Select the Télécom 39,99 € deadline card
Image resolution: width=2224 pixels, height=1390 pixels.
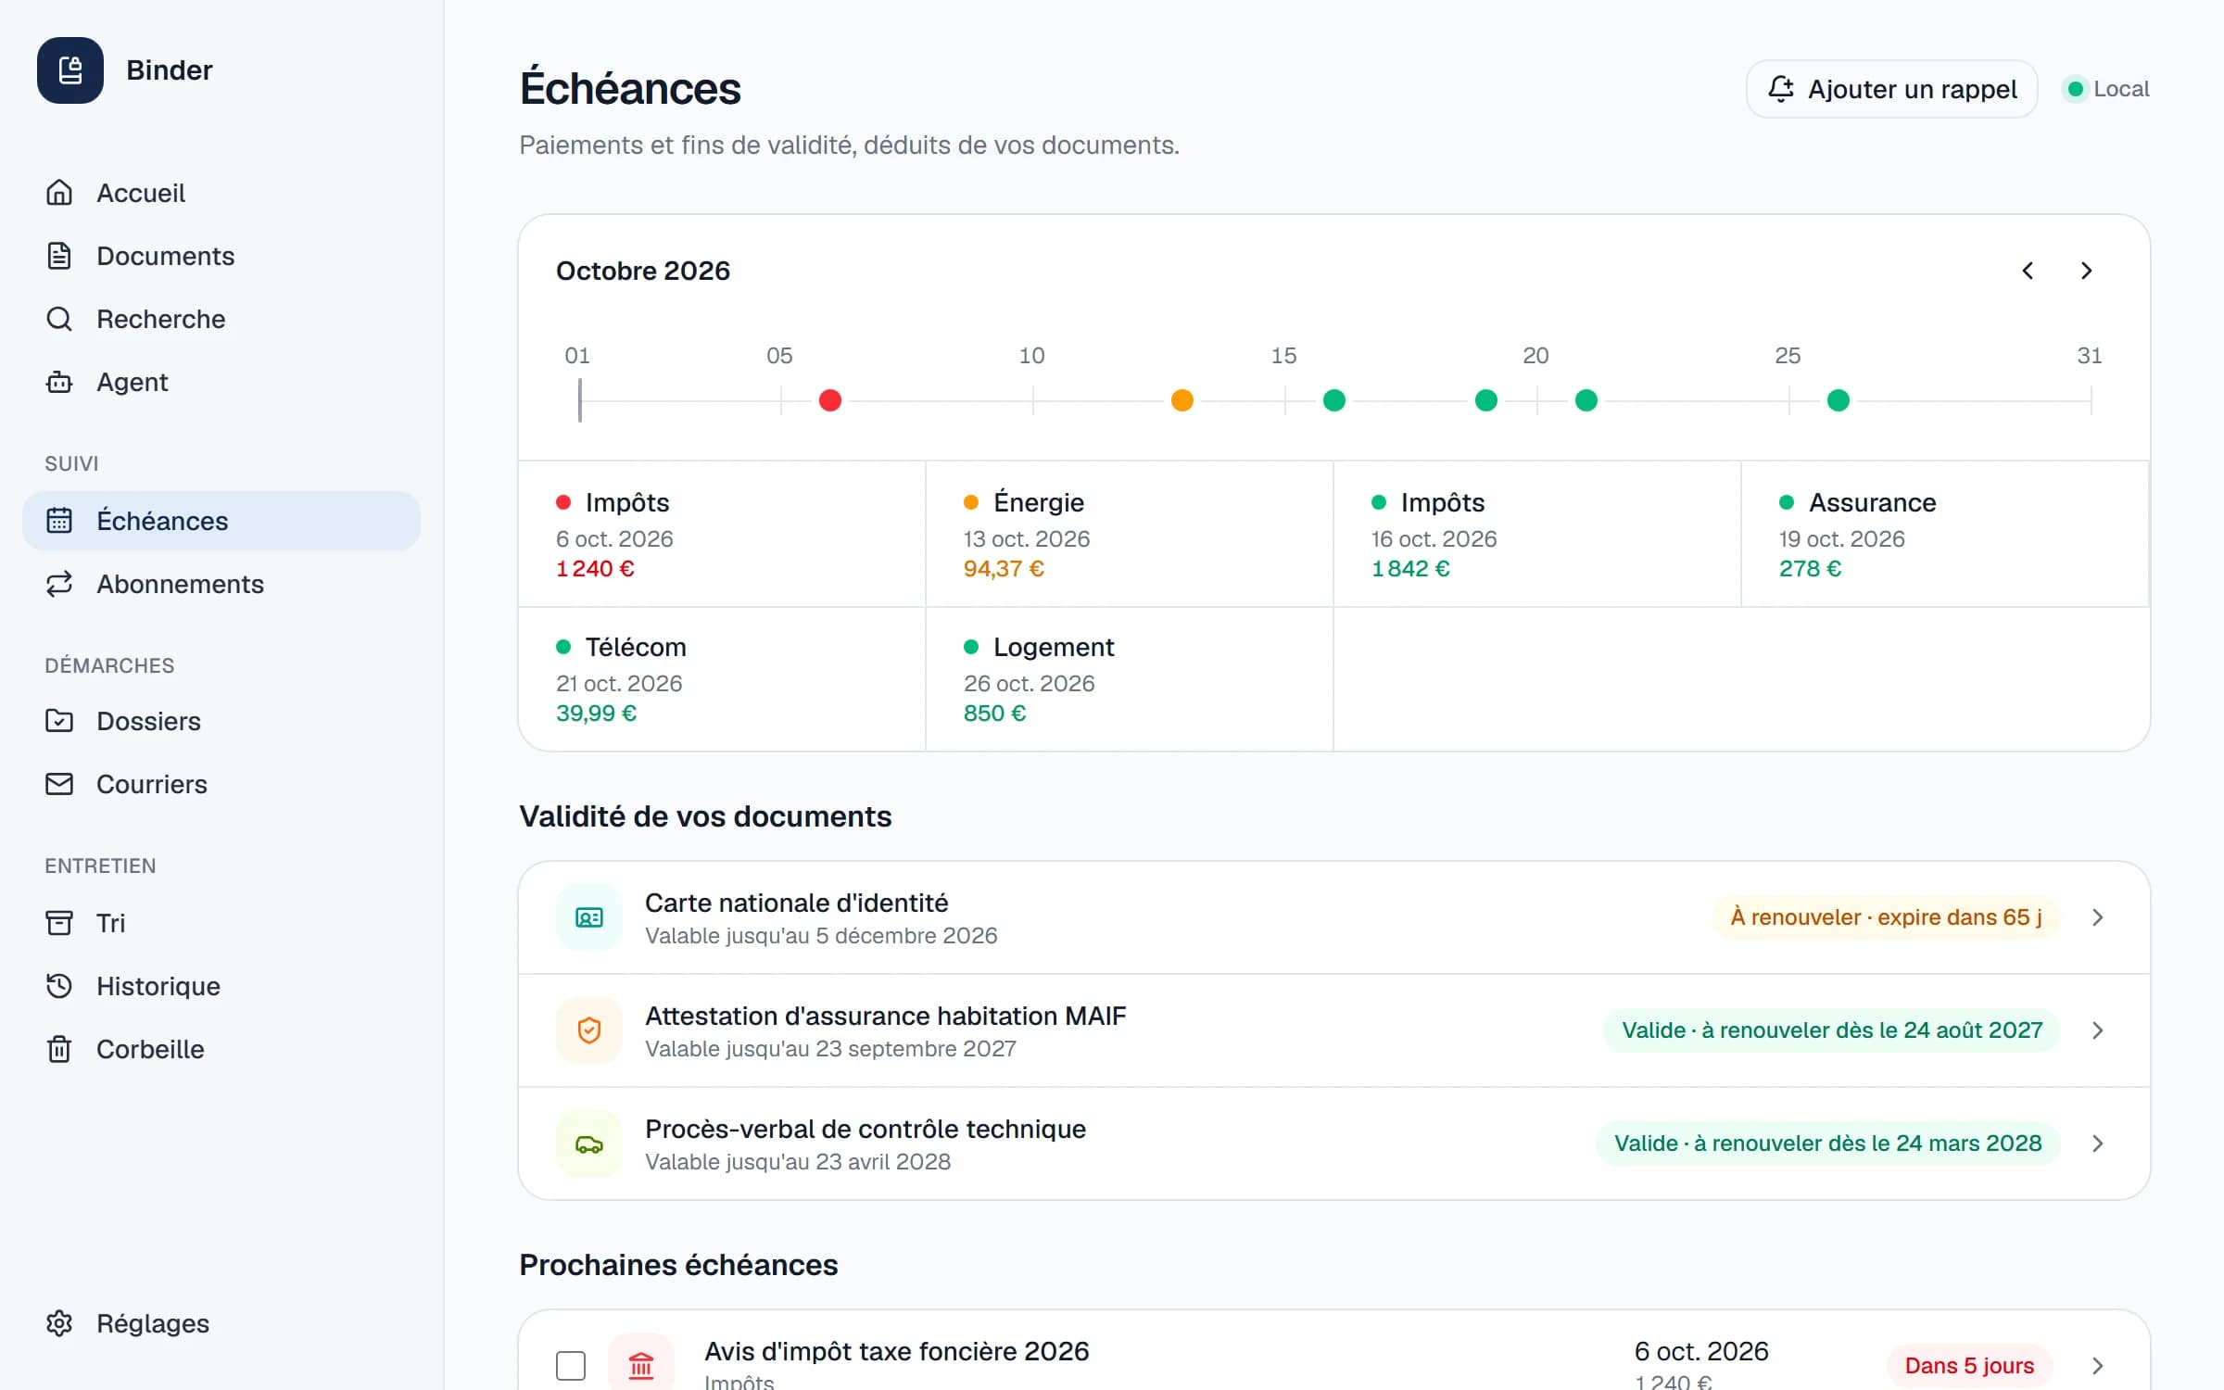(722, 679)
